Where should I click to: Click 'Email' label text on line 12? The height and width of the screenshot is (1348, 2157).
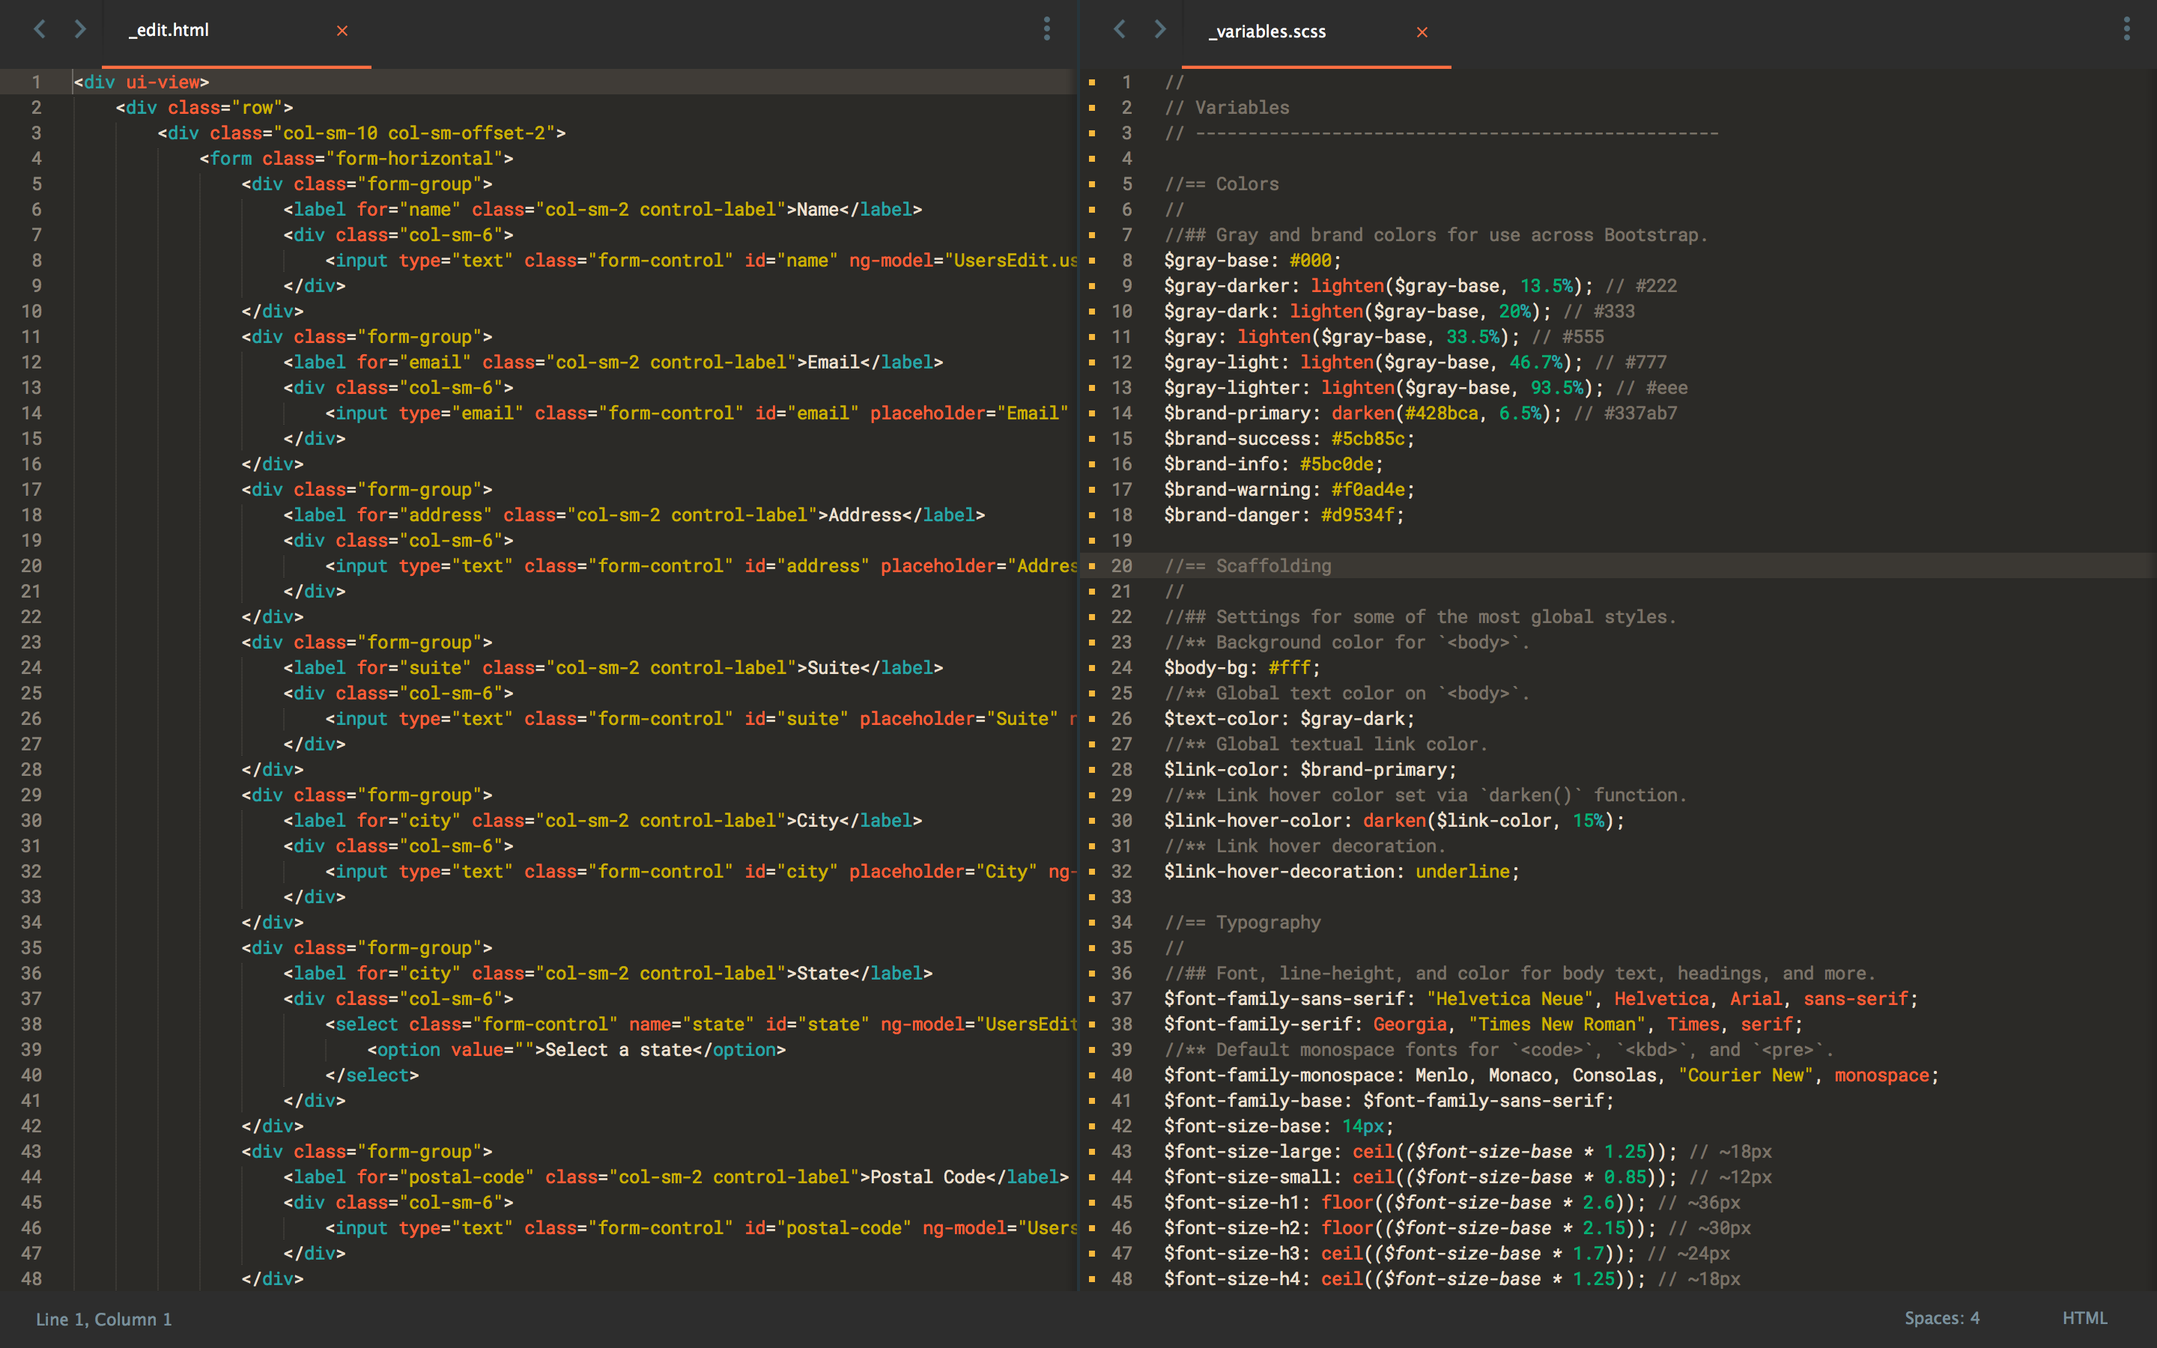point(834,362)
